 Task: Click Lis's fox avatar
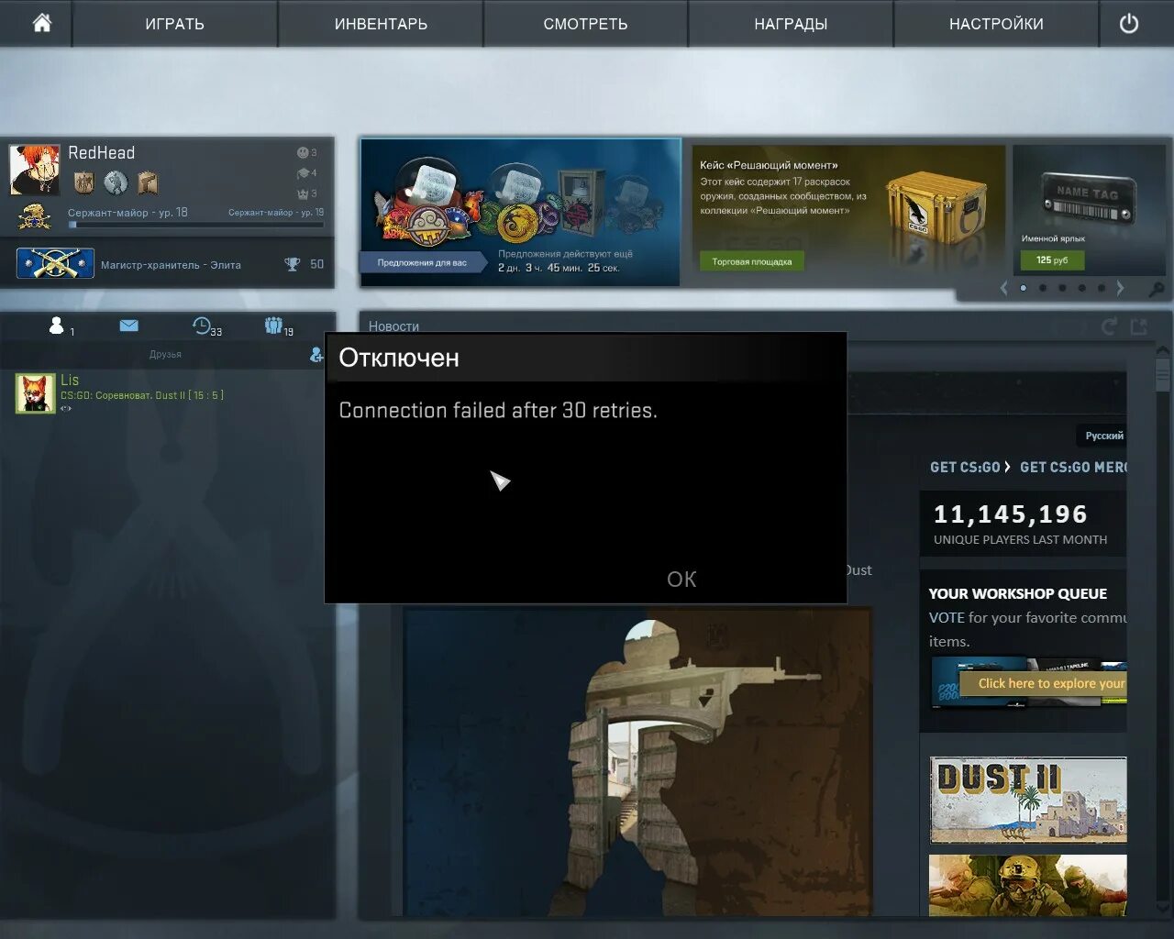pyautogui.click(x=36, y=393)
